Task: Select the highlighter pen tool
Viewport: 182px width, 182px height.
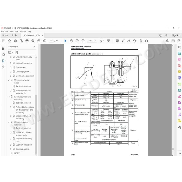Action: click(x=123, y=41)
